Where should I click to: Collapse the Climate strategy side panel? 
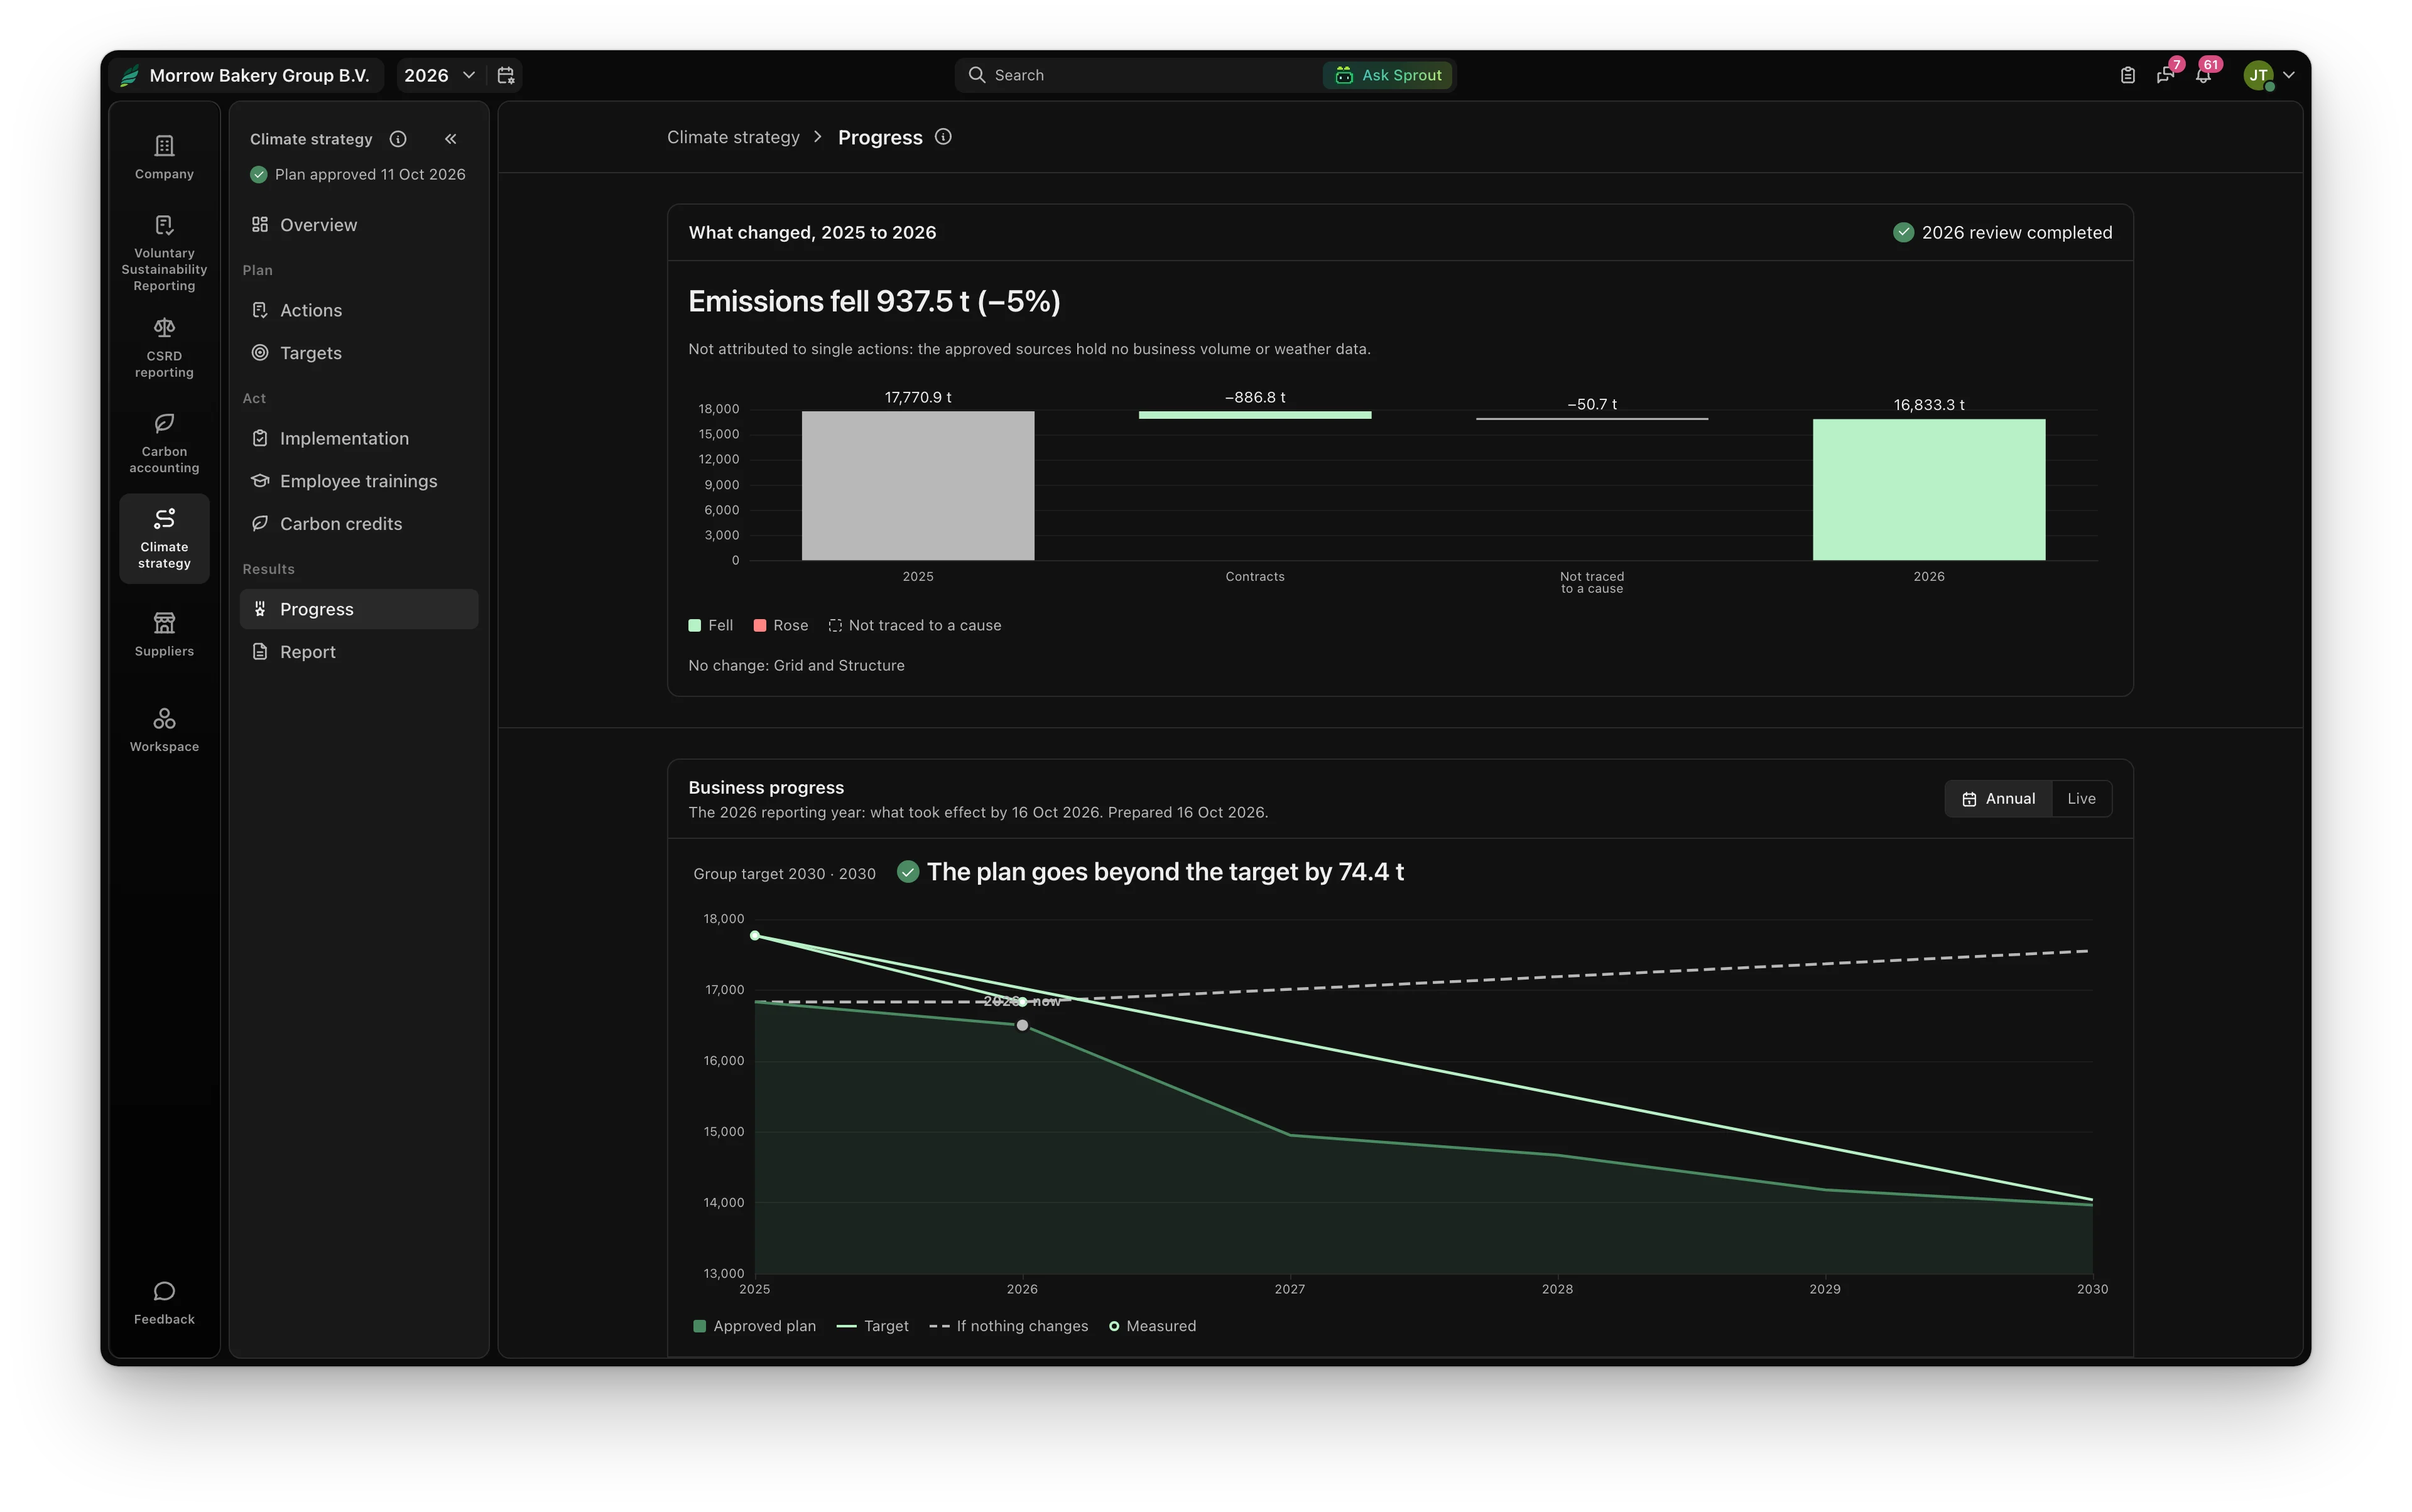click(450, 139)
